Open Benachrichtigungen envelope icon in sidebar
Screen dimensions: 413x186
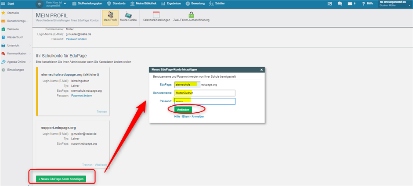tap(3, 21)
